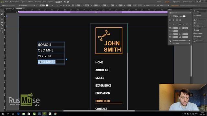207x116 pixels.
Task: Open File Explorer from the taskbar
Action: coord(24,114)
